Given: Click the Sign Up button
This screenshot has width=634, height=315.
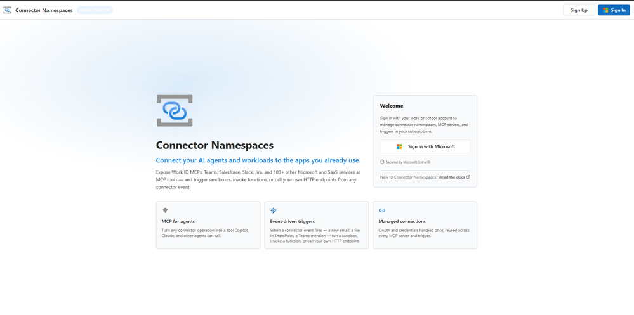Looking at the screenshot, I should [x=579, y=10].
